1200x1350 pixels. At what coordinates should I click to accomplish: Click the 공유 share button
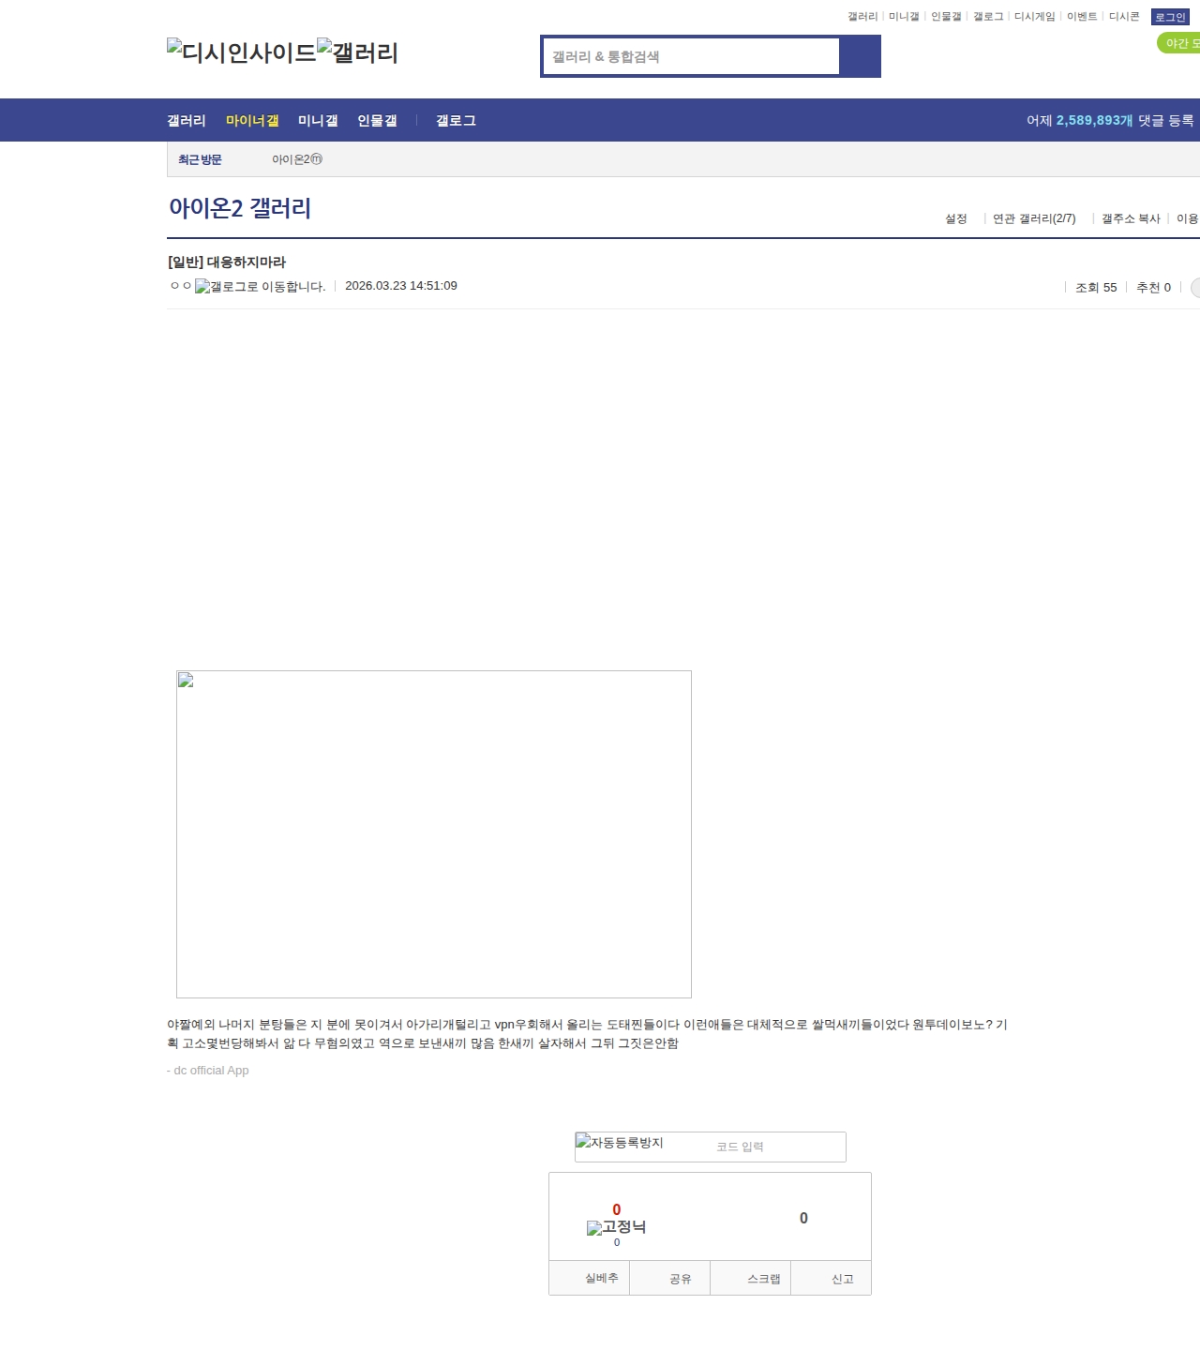[670, 1278]
